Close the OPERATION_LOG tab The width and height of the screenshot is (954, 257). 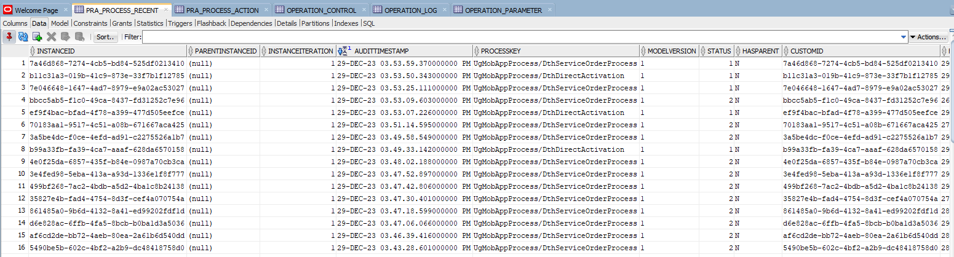[x=443, y=10]
